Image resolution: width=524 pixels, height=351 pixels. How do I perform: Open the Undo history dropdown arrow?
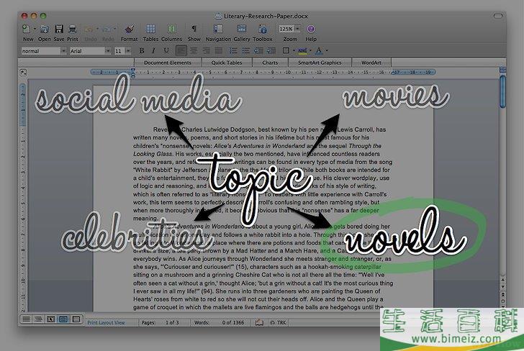click(x=97, y=29)
